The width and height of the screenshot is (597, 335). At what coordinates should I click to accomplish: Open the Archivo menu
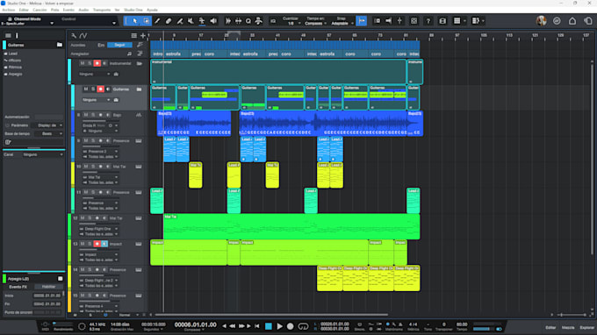point(9,10)
